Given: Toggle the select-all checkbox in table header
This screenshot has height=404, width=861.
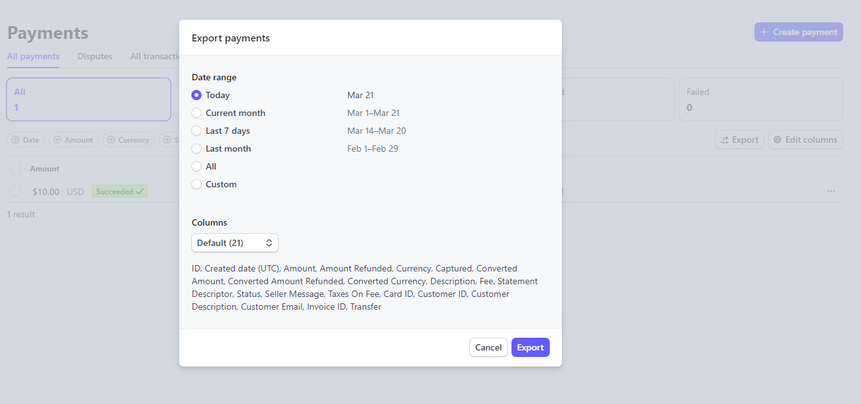Looking at the screenshot, I should coord(15,169).
